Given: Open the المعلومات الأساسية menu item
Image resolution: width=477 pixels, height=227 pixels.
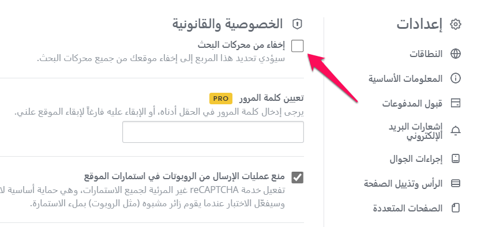Looking at the screenshot, I should click(x=405, y=79).
